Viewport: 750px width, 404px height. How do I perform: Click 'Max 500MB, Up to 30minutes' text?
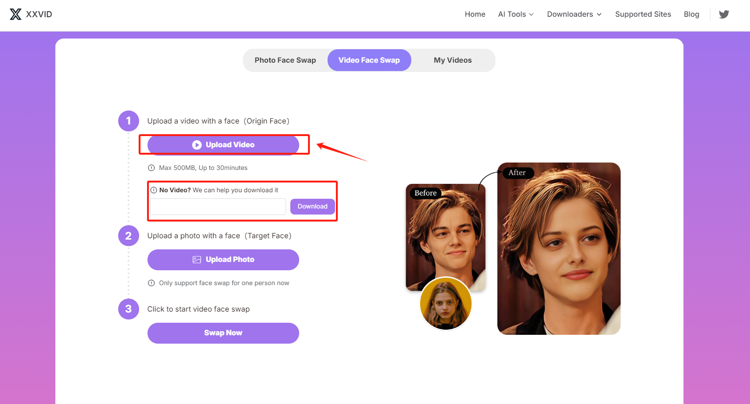pyautogui.click(x=203, y=168)
